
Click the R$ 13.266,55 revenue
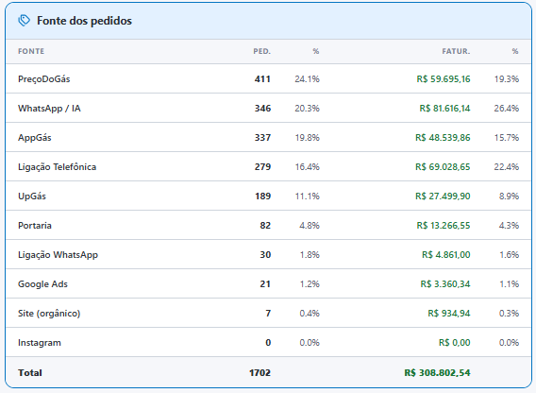pyautogui.click(x=444, y=226)
